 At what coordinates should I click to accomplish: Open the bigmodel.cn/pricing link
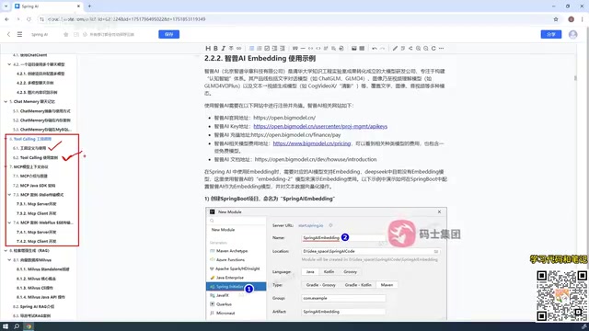pyautogui.click(x=312, y=143)
